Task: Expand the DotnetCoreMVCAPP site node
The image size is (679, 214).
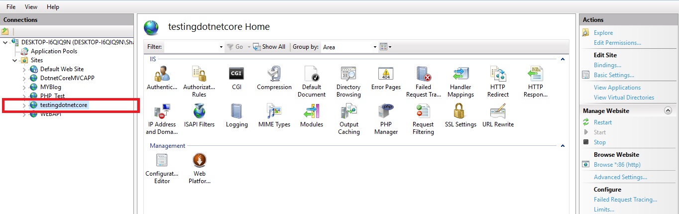Action: pos(24,78)
